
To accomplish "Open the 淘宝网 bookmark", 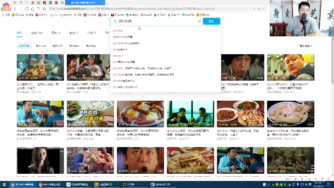I will (x=146, y=15).
